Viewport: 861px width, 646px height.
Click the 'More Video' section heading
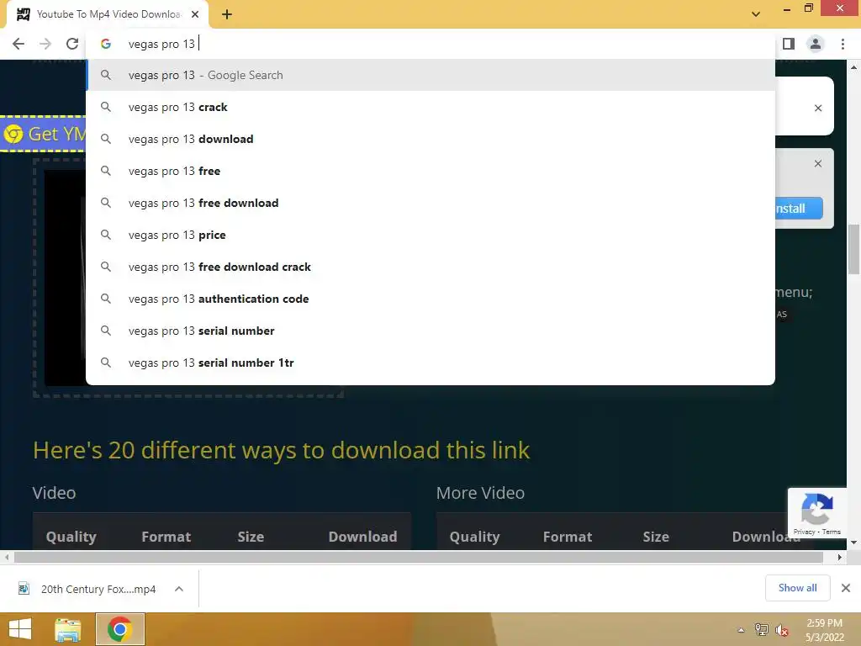point(480,493)
